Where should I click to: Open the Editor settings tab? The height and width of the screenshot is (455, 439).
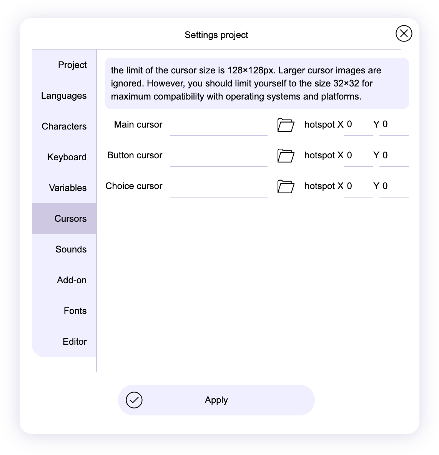click(x=75, y=342)
